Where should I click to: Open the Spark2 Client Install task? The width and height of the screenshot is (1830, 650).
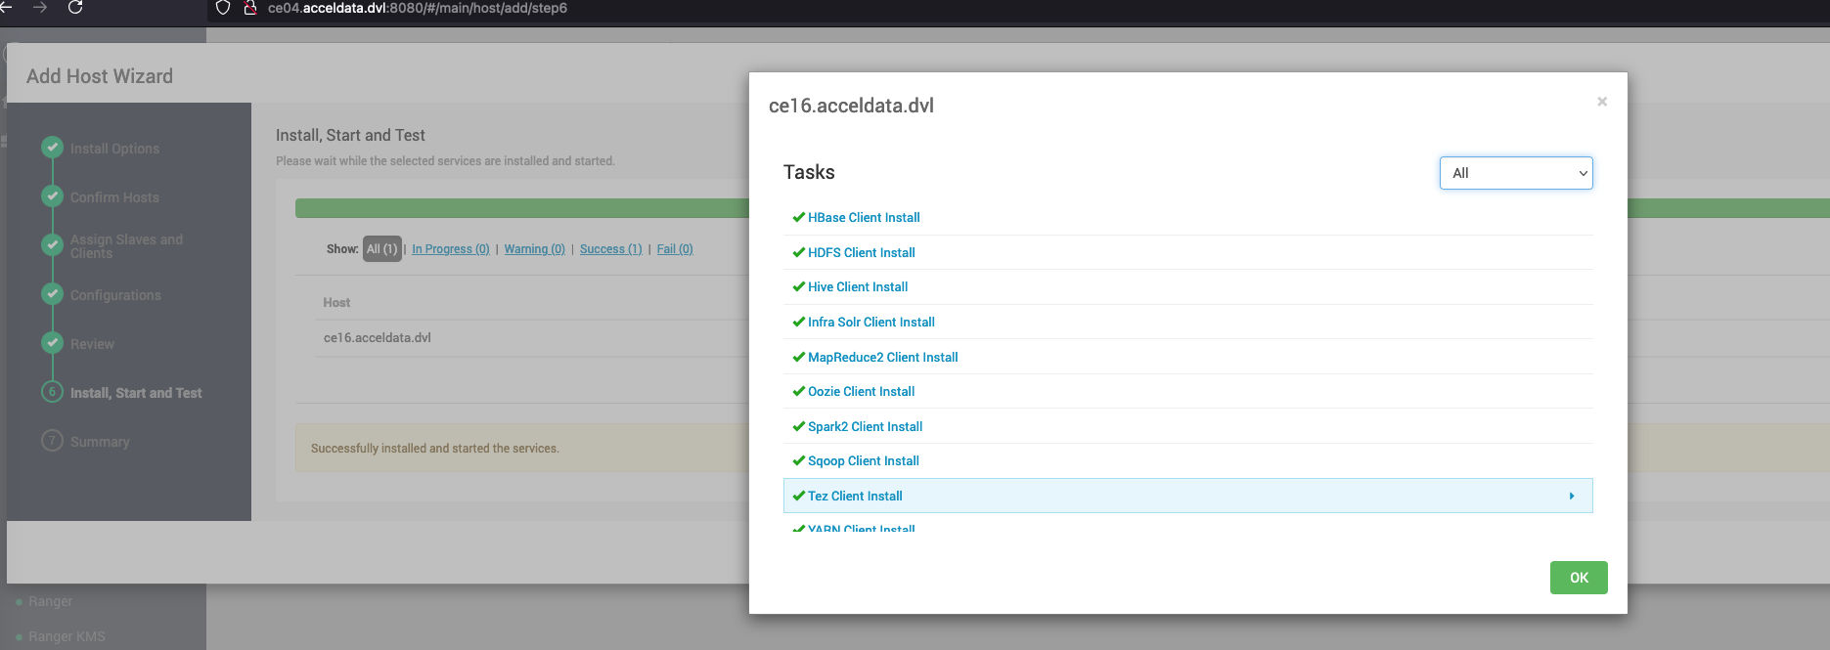pos(865,426)
